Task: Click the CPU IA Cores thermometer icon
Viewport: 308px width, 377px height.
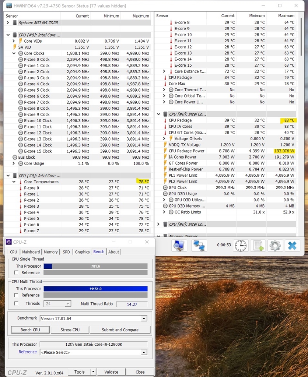Action: click(165, 127)
